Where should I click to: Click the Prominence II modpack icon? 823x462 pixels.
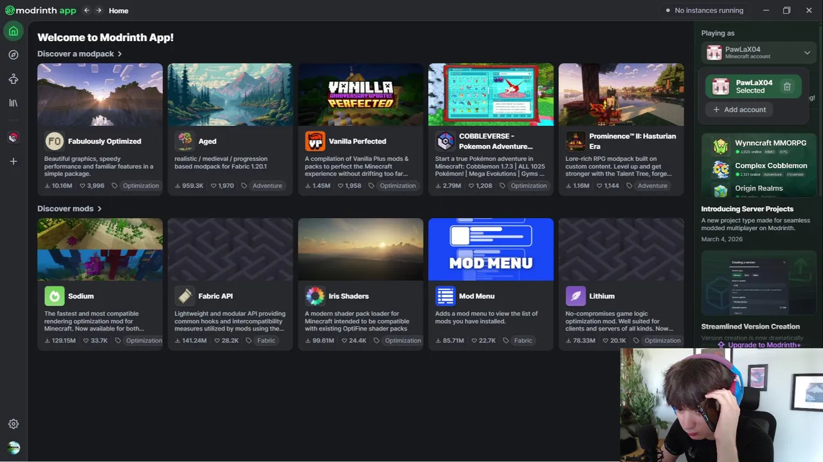click(575, 141)
